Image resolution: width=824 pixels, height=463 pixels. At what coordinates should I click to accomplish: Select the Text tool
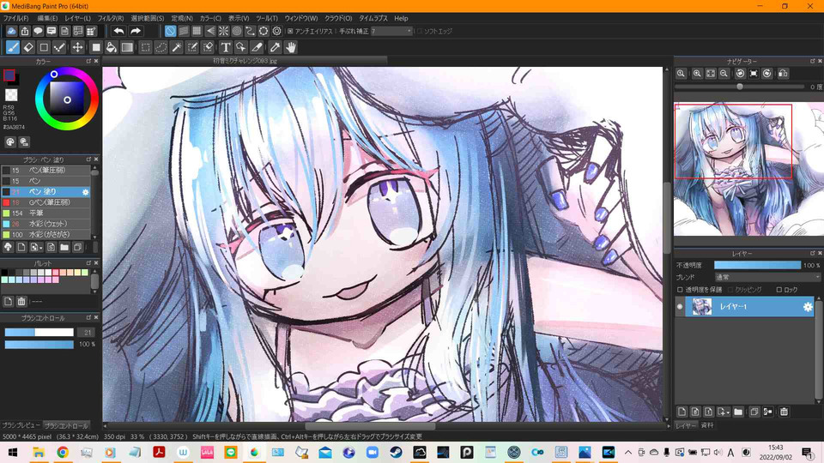226,48
